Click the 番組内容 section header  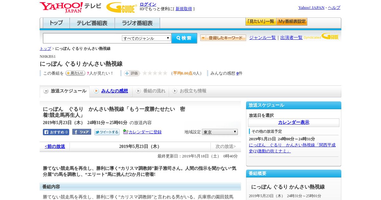(x=140, y=187)
